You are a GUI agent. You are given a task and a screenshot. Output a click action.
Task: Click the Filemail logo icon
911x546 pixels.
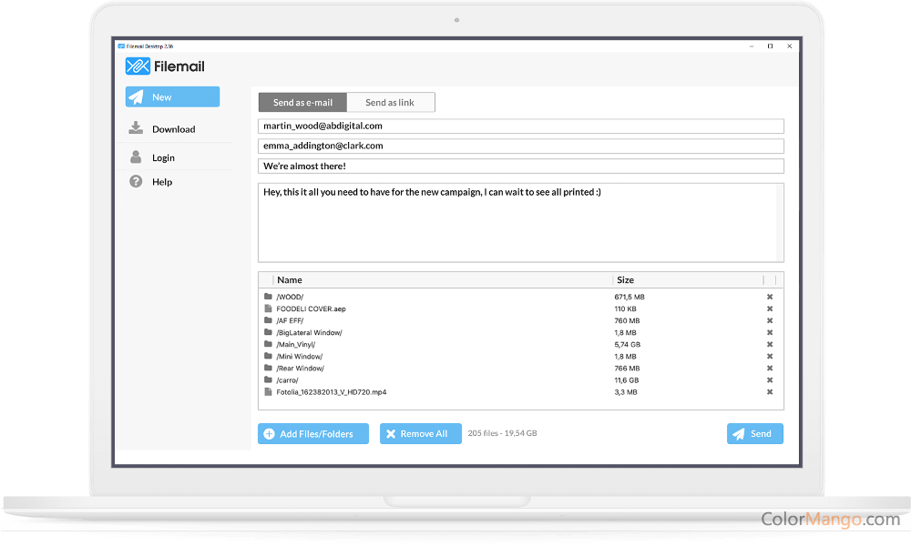point(138,66)
